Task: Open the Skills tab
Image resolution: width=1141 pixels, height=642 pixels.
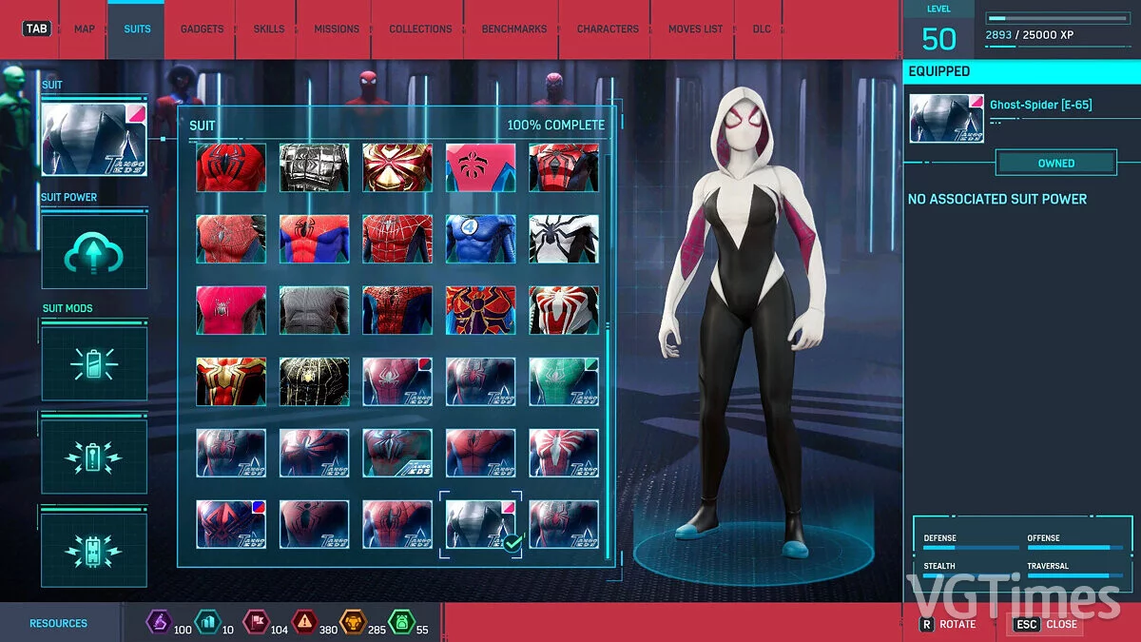Action: [x=268, y=29]
